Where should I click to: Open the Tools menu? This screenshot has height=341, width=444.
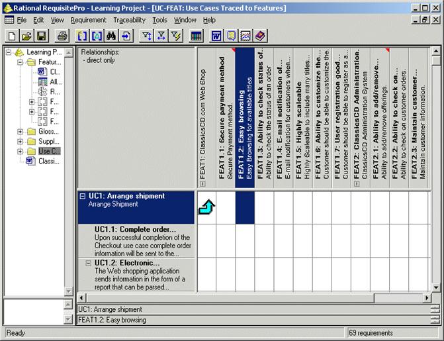[x=159, y=20]
